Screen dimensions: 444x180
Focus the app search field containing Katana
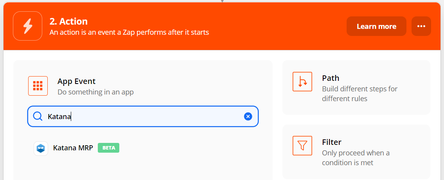tap(143, 116)
